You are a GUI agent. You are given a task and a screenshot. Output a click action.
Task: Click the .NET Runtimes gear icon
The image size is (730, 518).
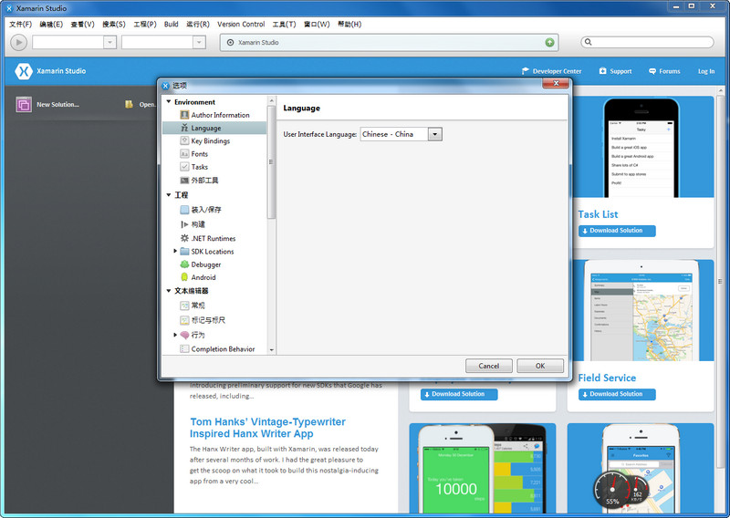click(184, 238)
